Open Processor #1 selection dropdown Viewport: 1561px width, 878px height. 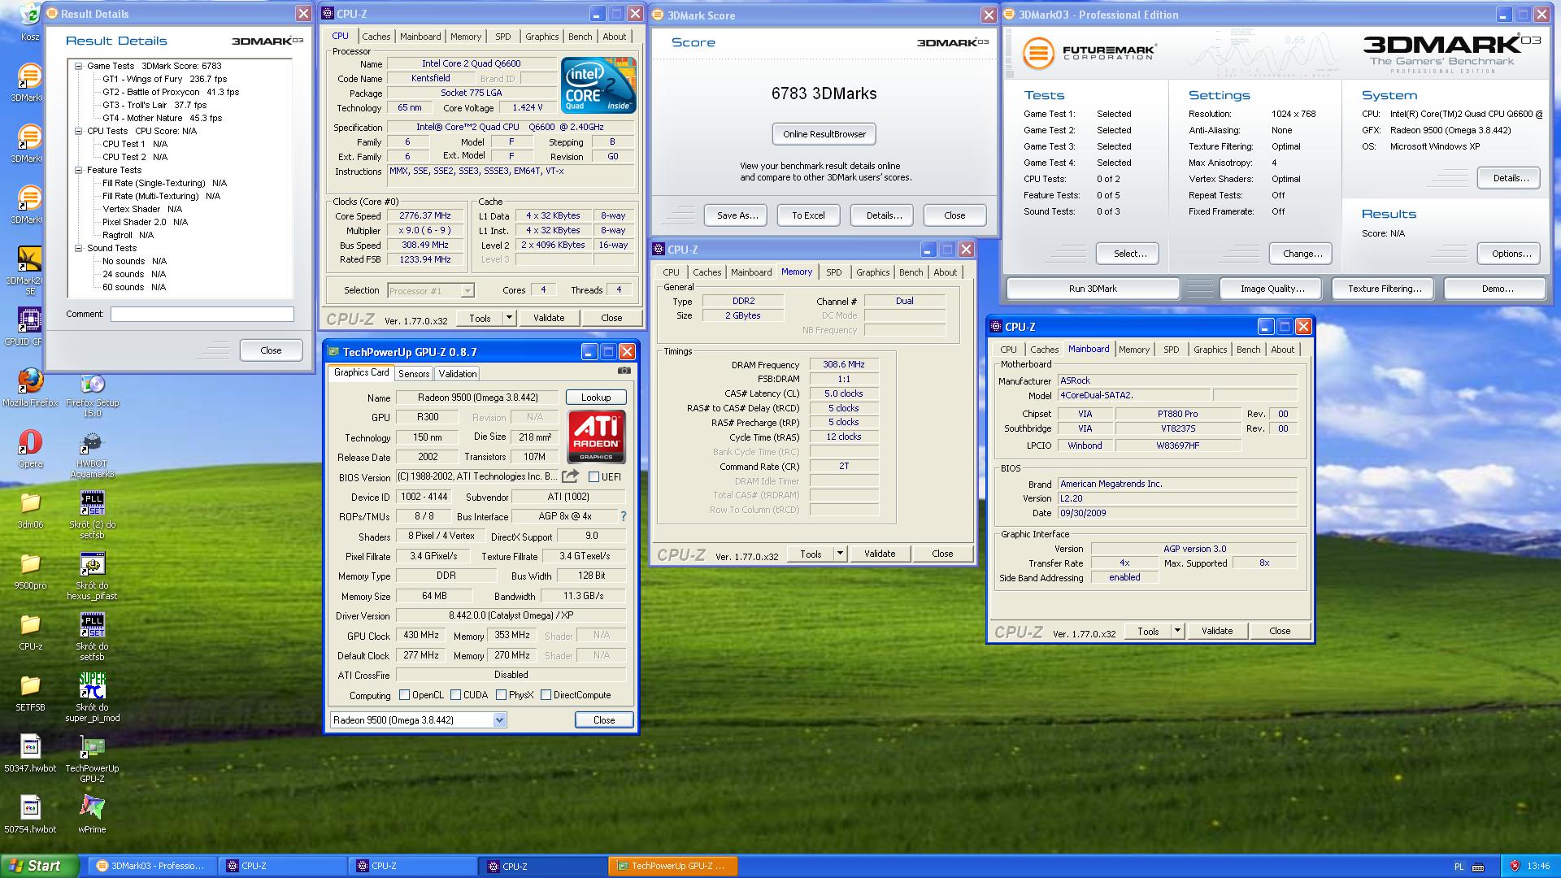tap(467, 290)
